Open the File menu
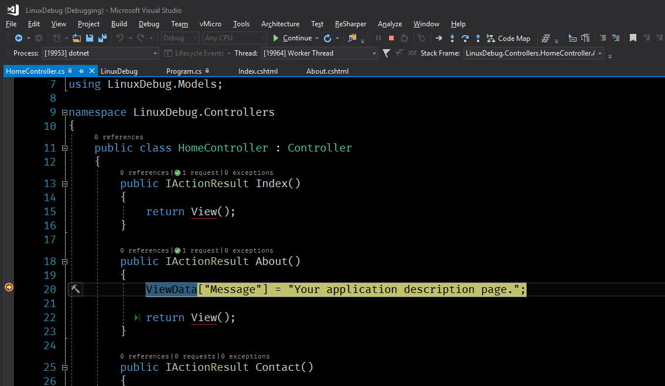Image resolution: width=665 pixels, height=386 pixels. pos(11,24)
